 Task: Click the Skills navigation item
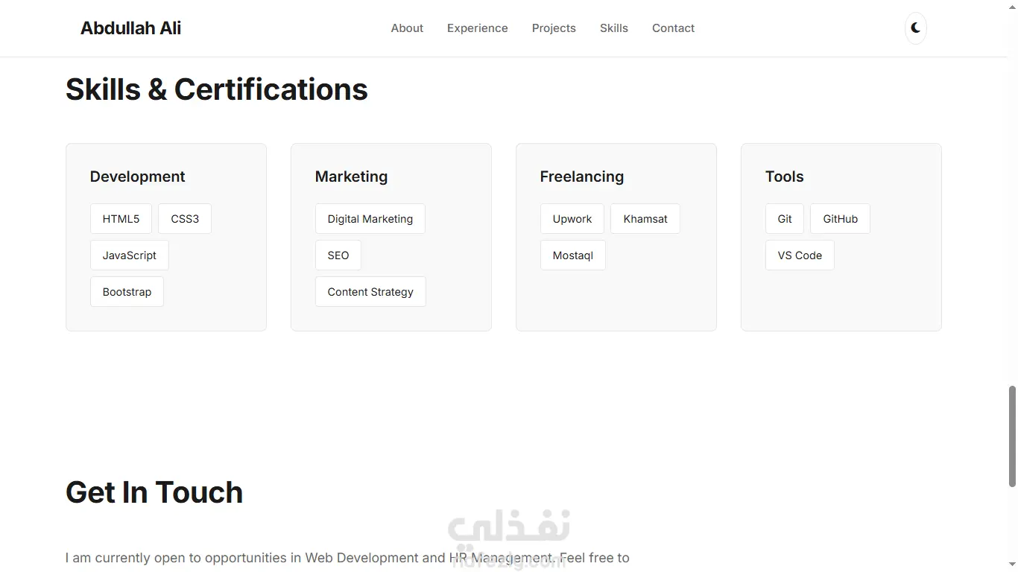[614, 28]
